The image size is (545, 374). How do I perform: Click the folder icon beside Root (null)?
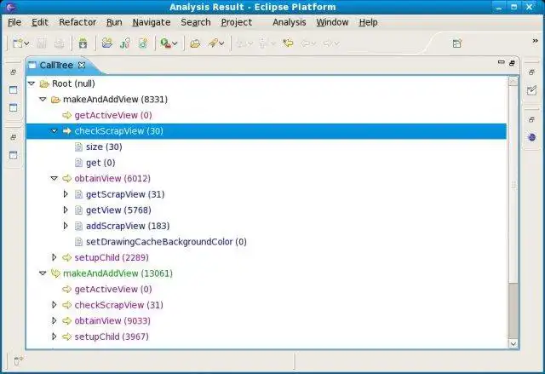coord(44,83)
